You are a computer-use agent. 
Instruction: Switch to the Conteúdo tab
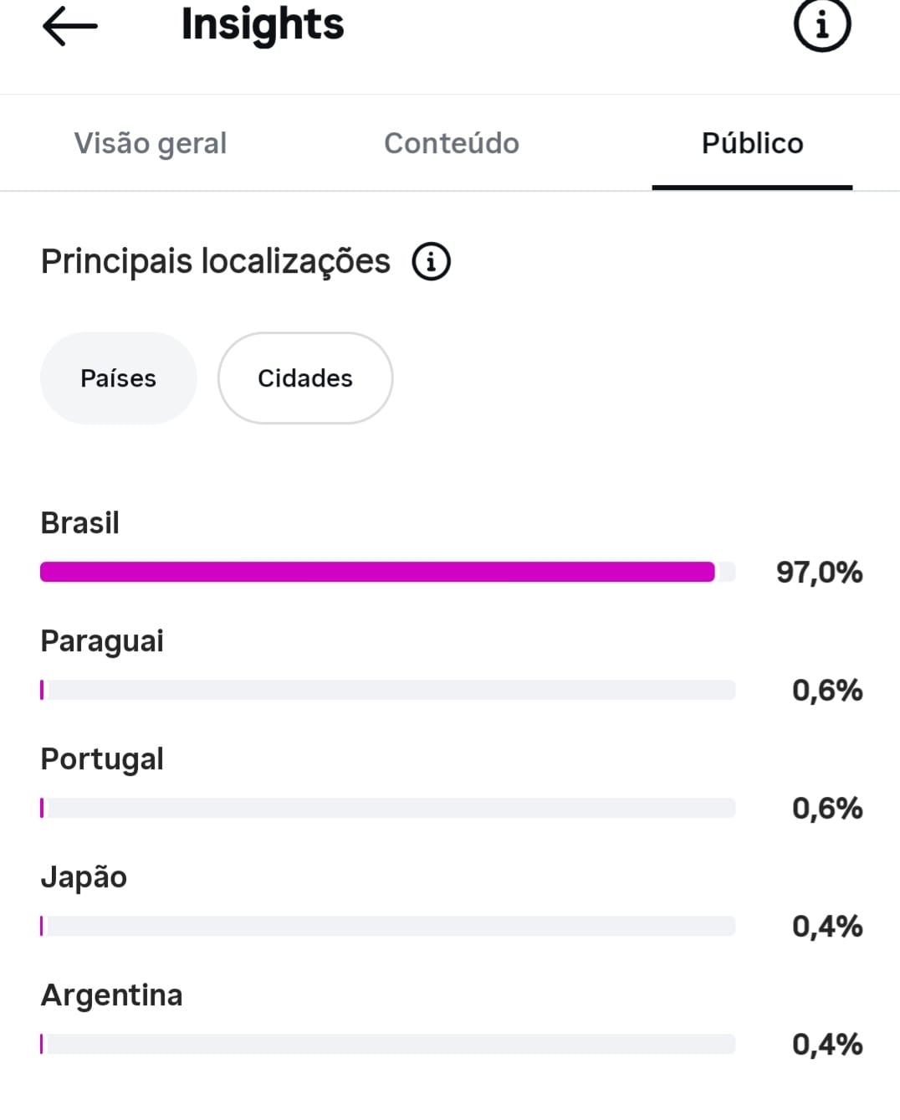(x=452, y=143)
